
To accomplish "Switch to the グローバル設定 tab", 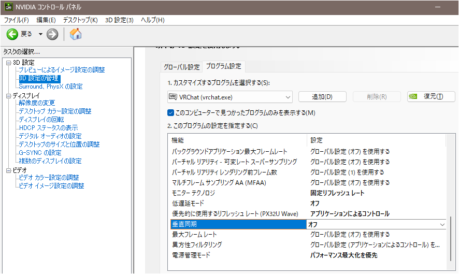I will (x=181, y=67).
